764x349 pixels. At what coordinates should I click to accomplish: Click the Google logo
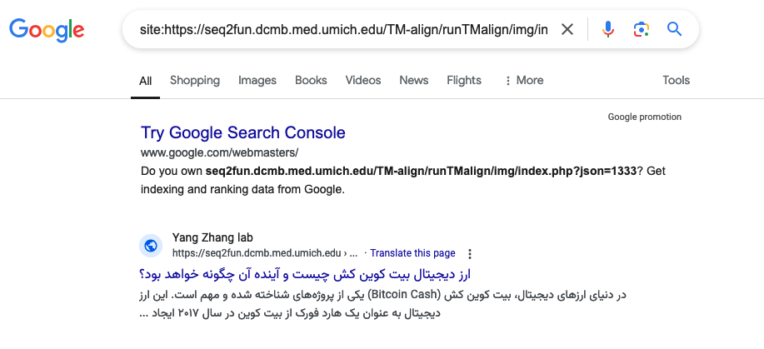[x=47, y=31]
